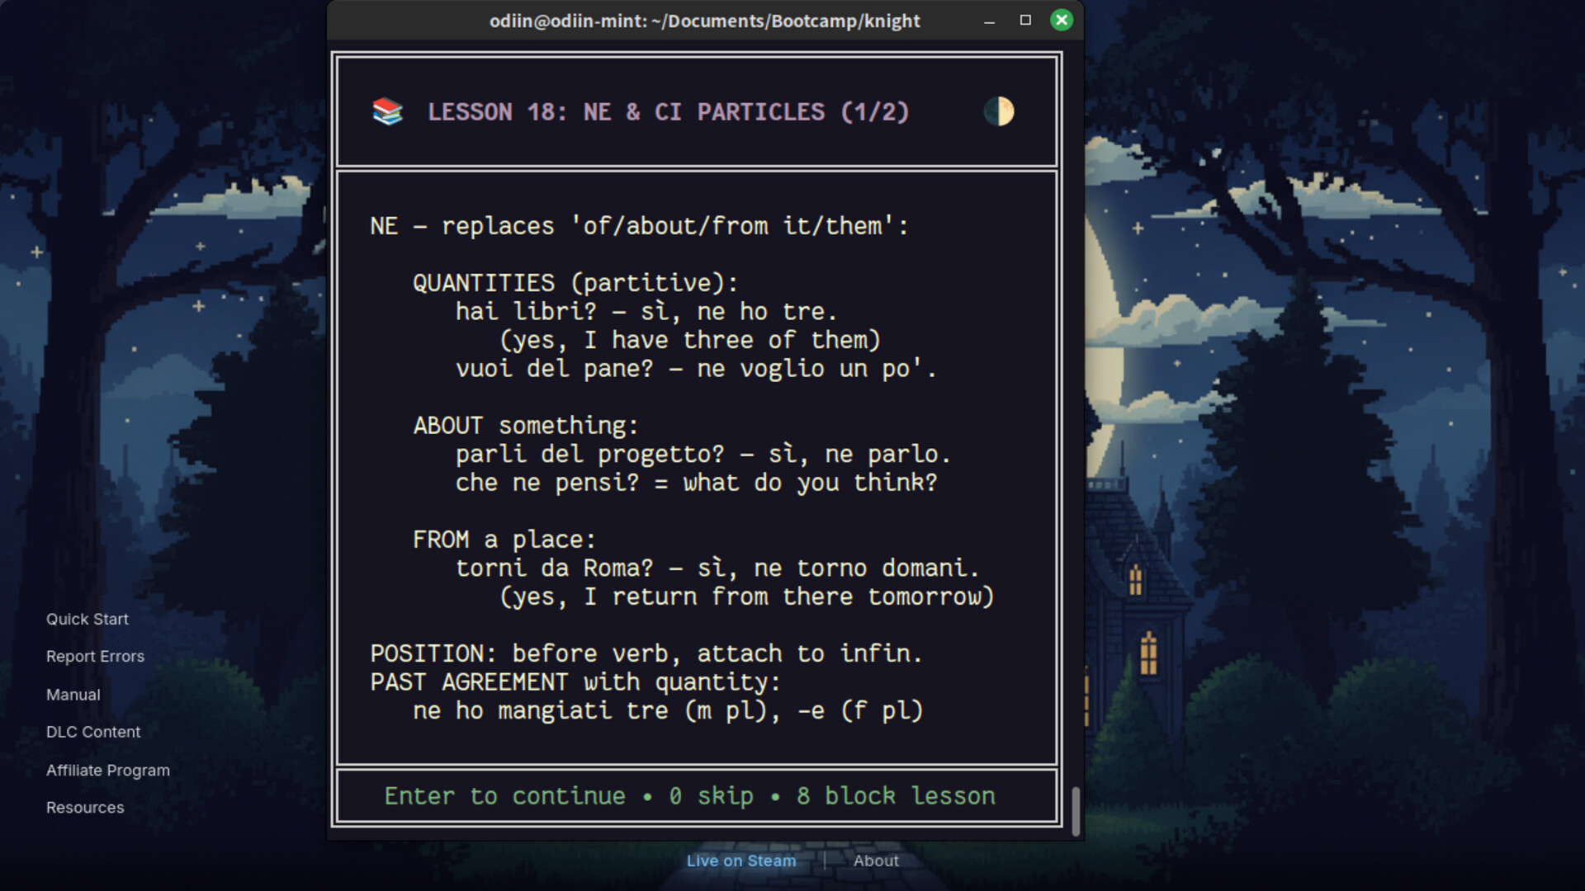Open the Quick Start link
The height and width of the screenshot is (891, 1585).
[88, 619]
